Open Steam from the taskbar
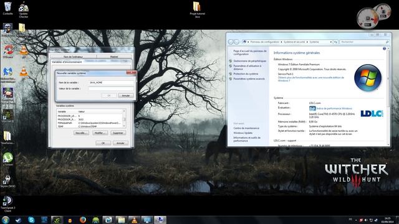Viewport: 399px width, 224px height. pyautogui.click(x=18, y=220)
